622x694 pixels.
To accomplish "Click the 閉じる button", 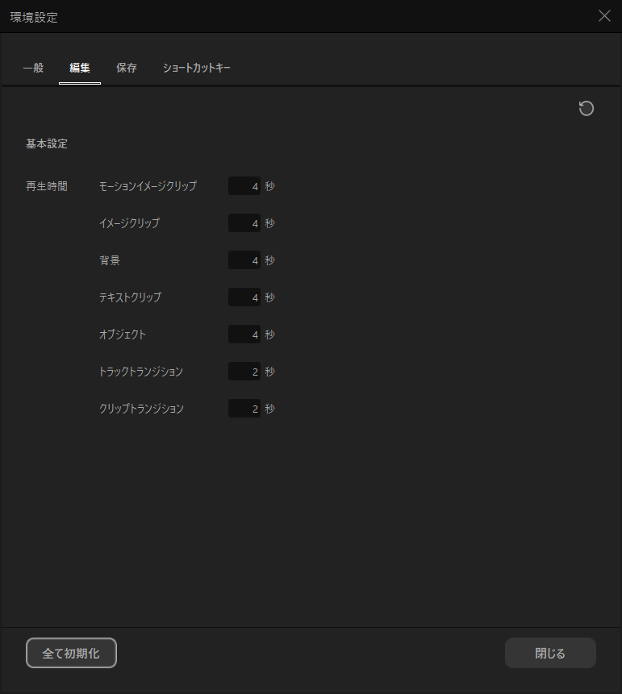I will (x=550, y=653).
